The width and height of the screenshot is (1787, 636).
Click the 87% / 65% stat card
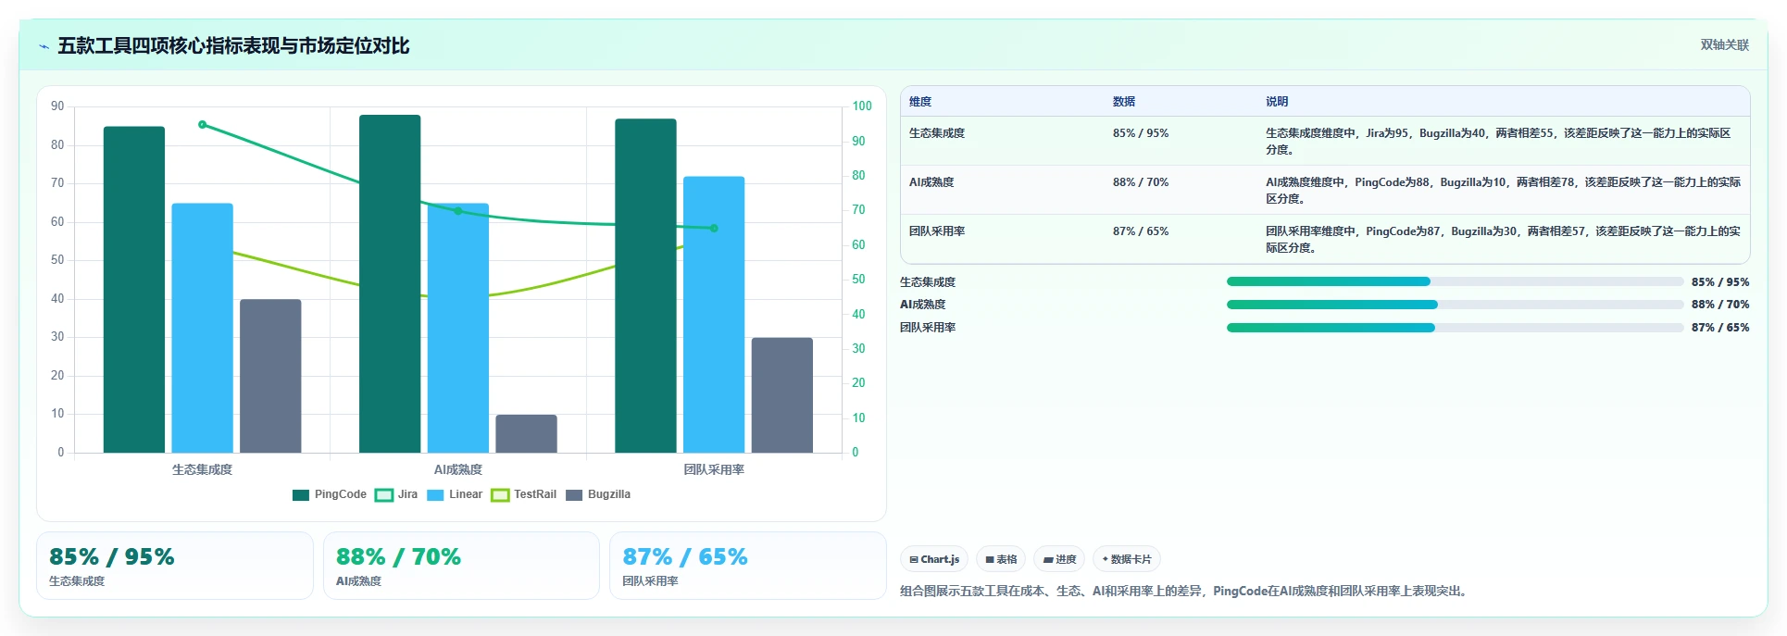point(748,566)
